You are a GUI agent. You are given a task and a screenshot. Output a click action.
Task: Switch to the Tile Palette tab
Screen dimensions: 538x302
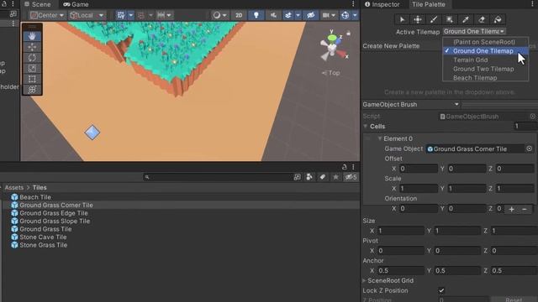pos(428,4)
